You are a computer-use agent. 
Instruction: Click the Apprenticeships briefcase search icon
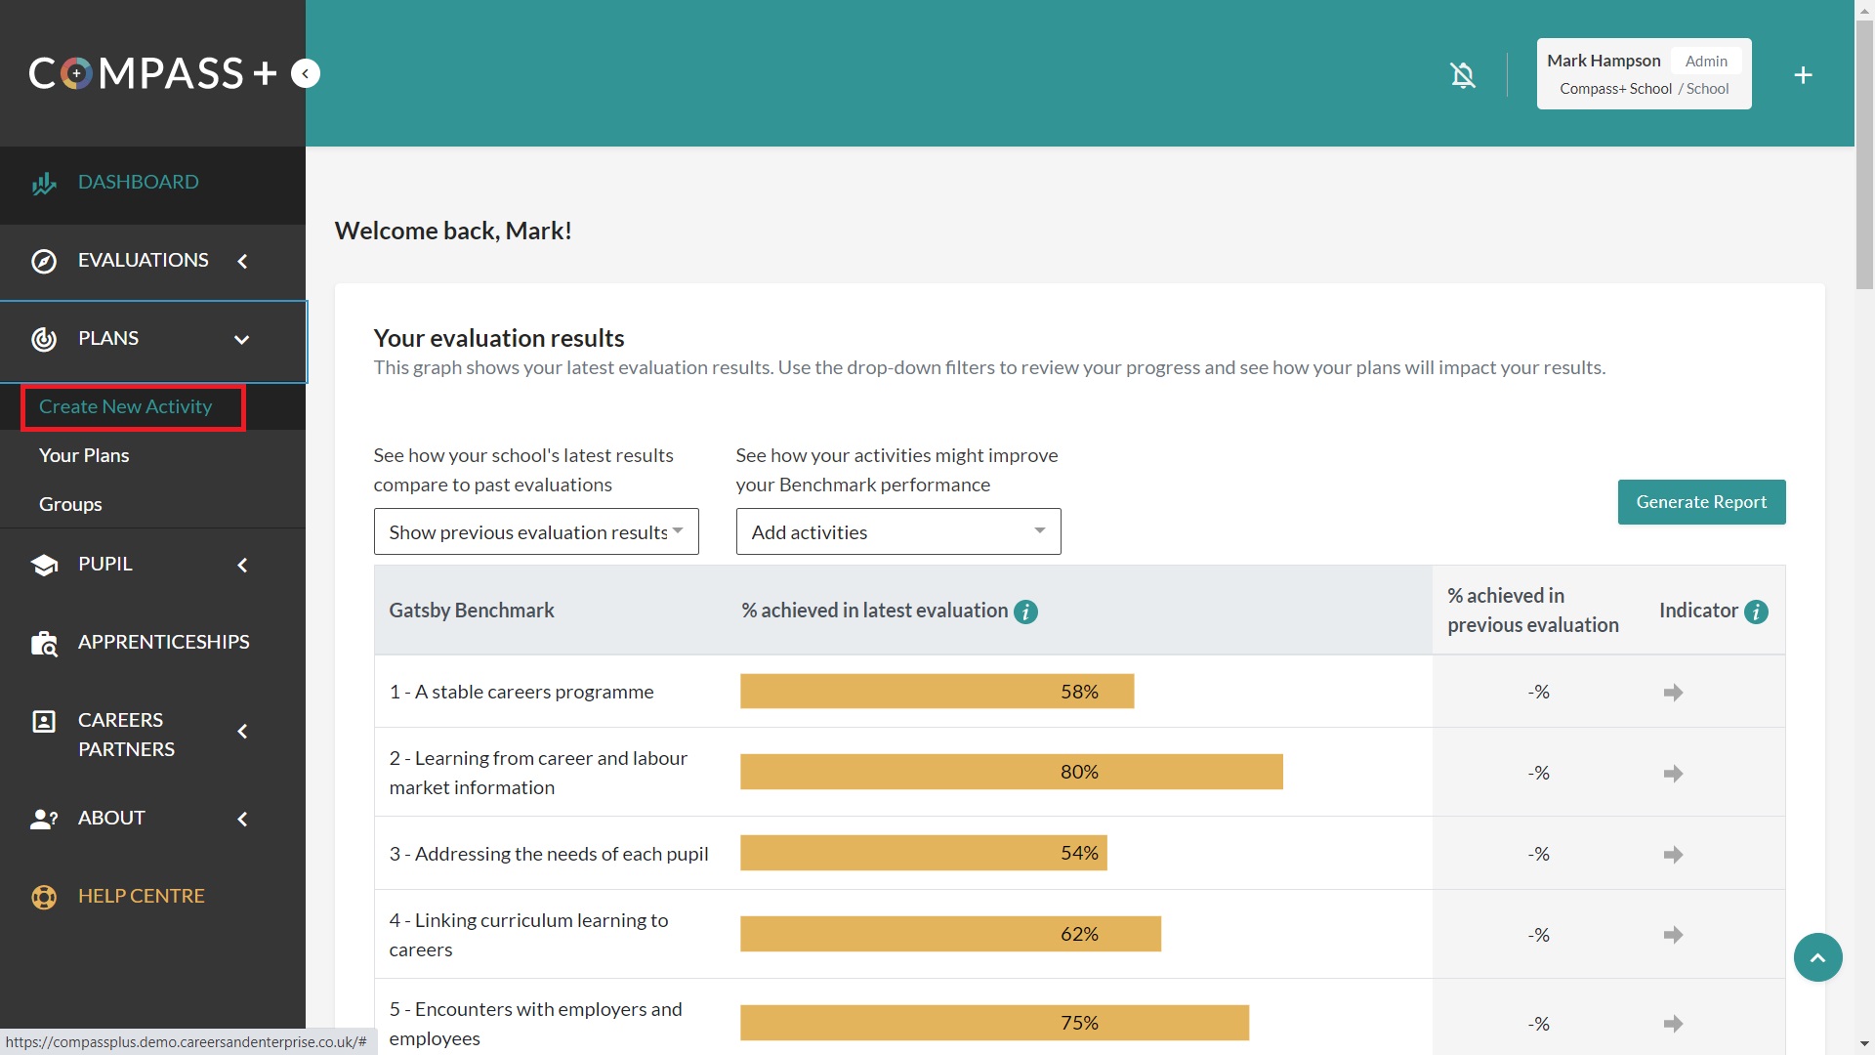[x=44, y=643]
